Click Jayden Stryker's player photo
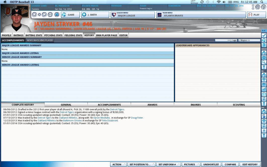 pos(15,20)
